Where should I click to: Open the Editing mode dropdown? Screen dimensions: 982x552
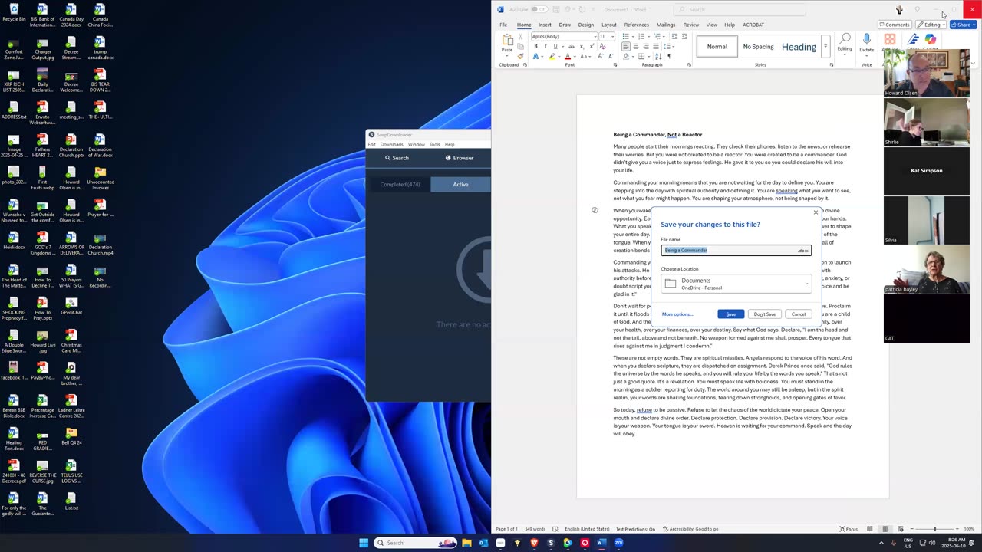coord(931,25)
